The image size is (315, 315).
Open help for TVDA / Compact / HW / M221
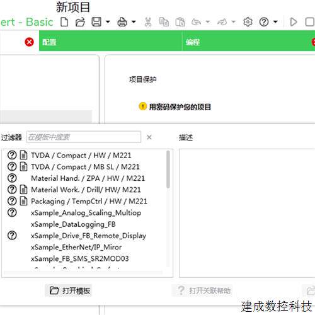(12, 155)
